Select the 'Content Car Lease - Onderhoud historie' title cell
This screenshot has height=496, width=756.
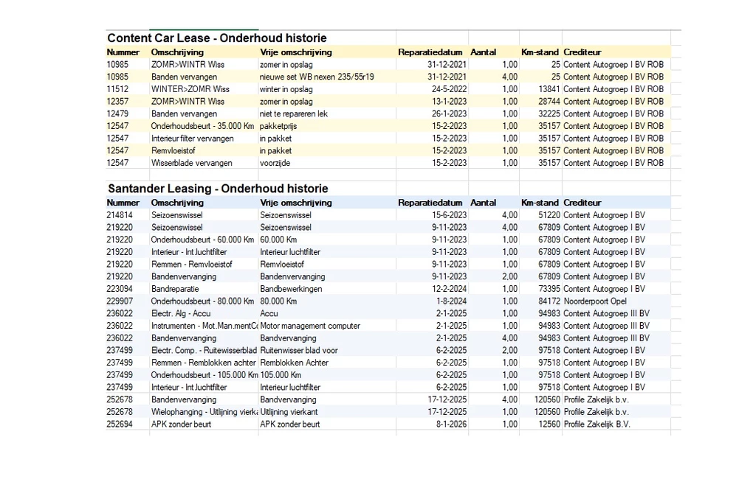[217, 38]
